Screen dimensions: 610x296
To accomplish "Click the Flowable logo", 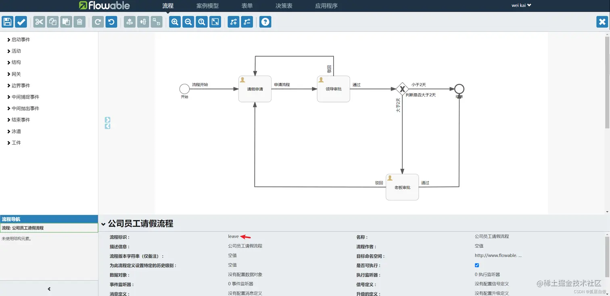I will pyautogui.click(x=105, y=6).
